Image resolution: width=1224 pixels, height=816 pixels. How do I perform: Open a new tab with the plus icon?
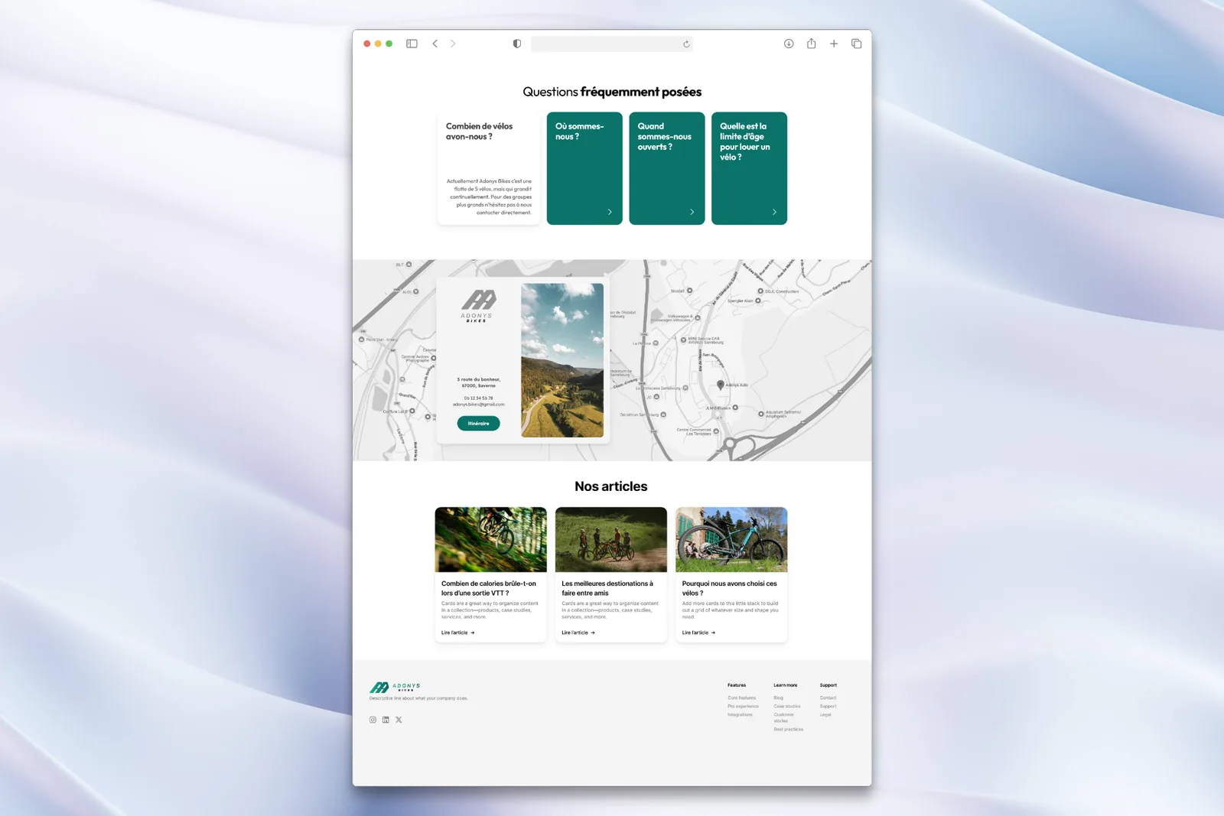[834, 44]
